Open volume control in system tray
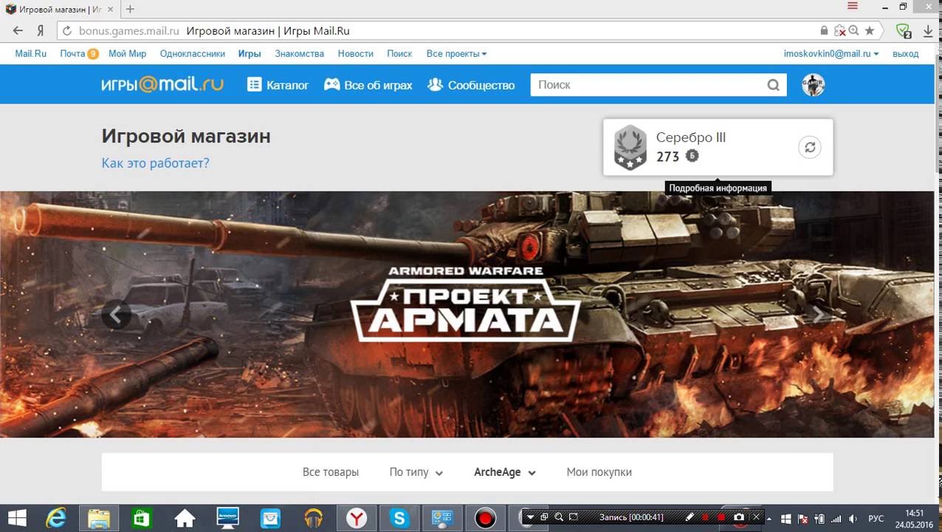Image resolution: width=942 pixels, height=532 pixels. point(853,518)
